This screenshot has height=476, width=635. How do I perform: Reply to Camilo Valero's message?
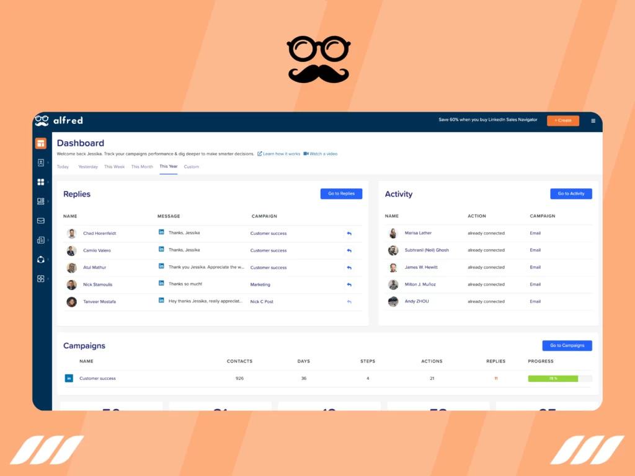click(x=349, y=250)
